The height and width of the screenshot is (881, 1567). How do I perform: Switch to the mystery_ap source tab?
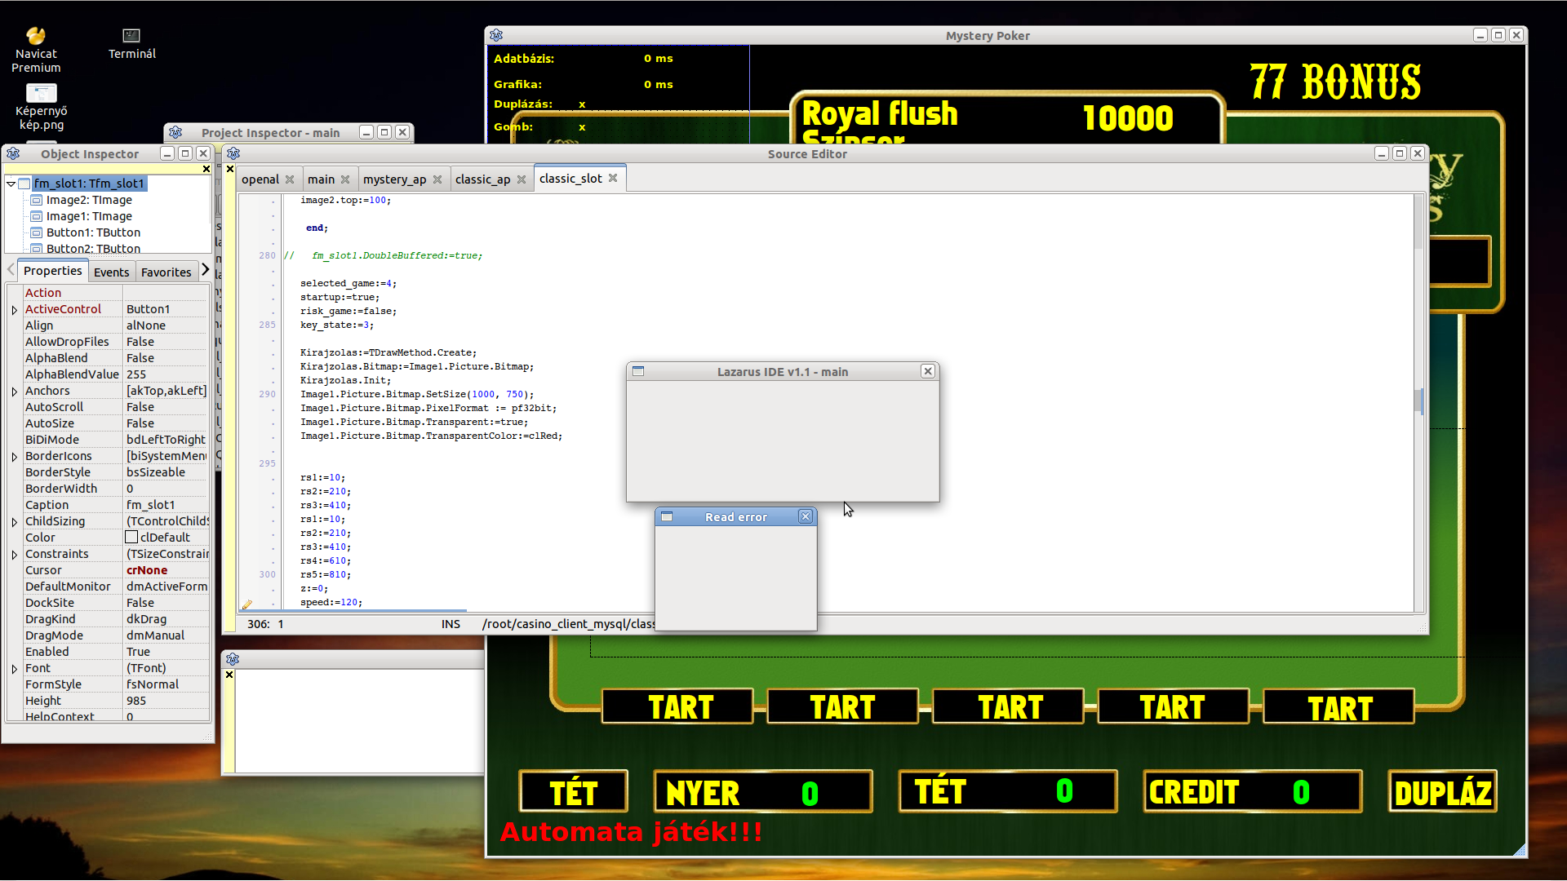click(394, 179)
